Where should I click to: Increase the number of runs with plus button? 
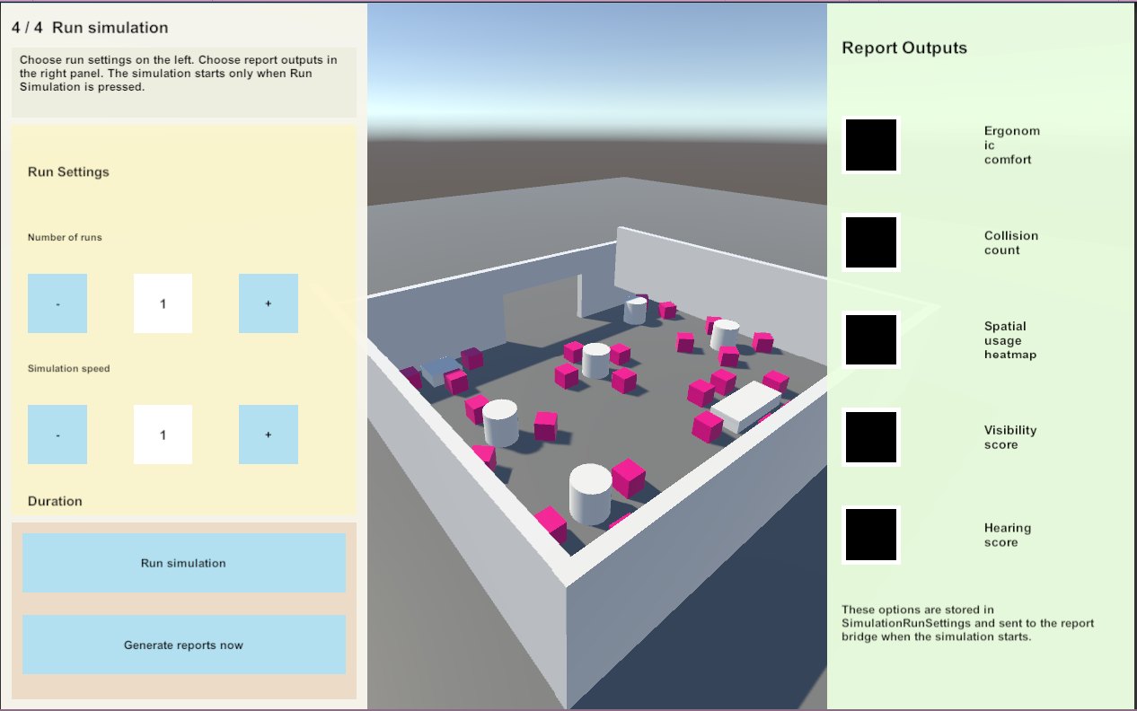(269, 303)
